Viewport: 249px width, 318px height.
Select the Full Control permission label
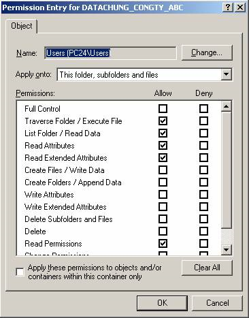42,109
